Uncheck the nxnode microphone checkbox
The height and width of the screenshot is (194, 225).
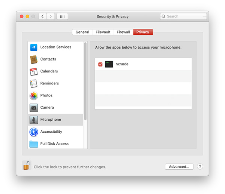click(x=100, y=64)
